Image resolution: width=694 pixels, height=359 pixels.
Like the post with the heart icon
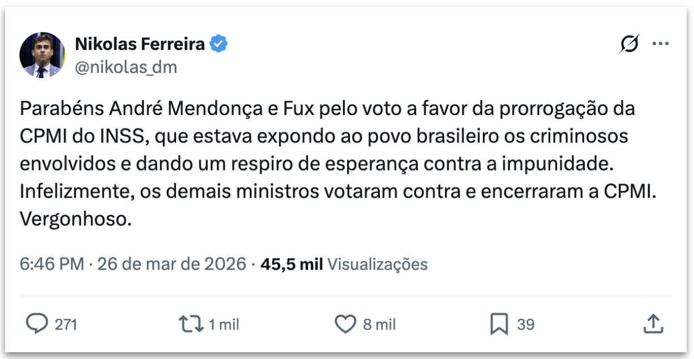345,324
